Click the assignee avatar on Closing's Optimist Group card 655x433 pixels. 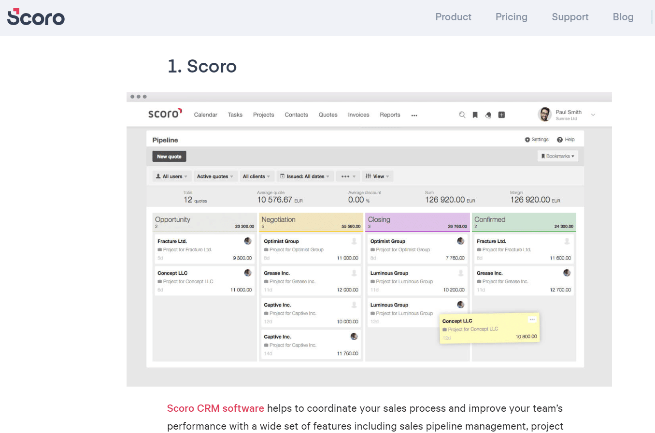(x=461, y=241)
